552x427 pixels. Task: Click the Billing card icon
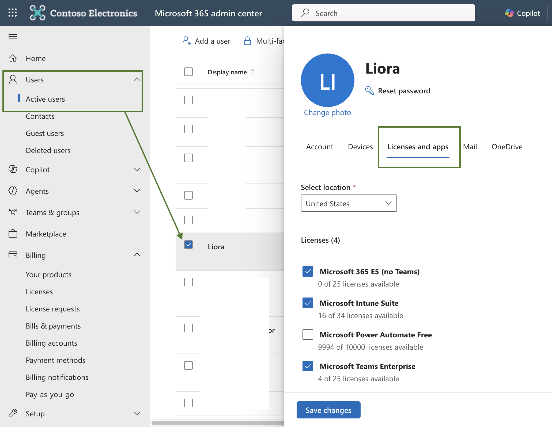13,255
